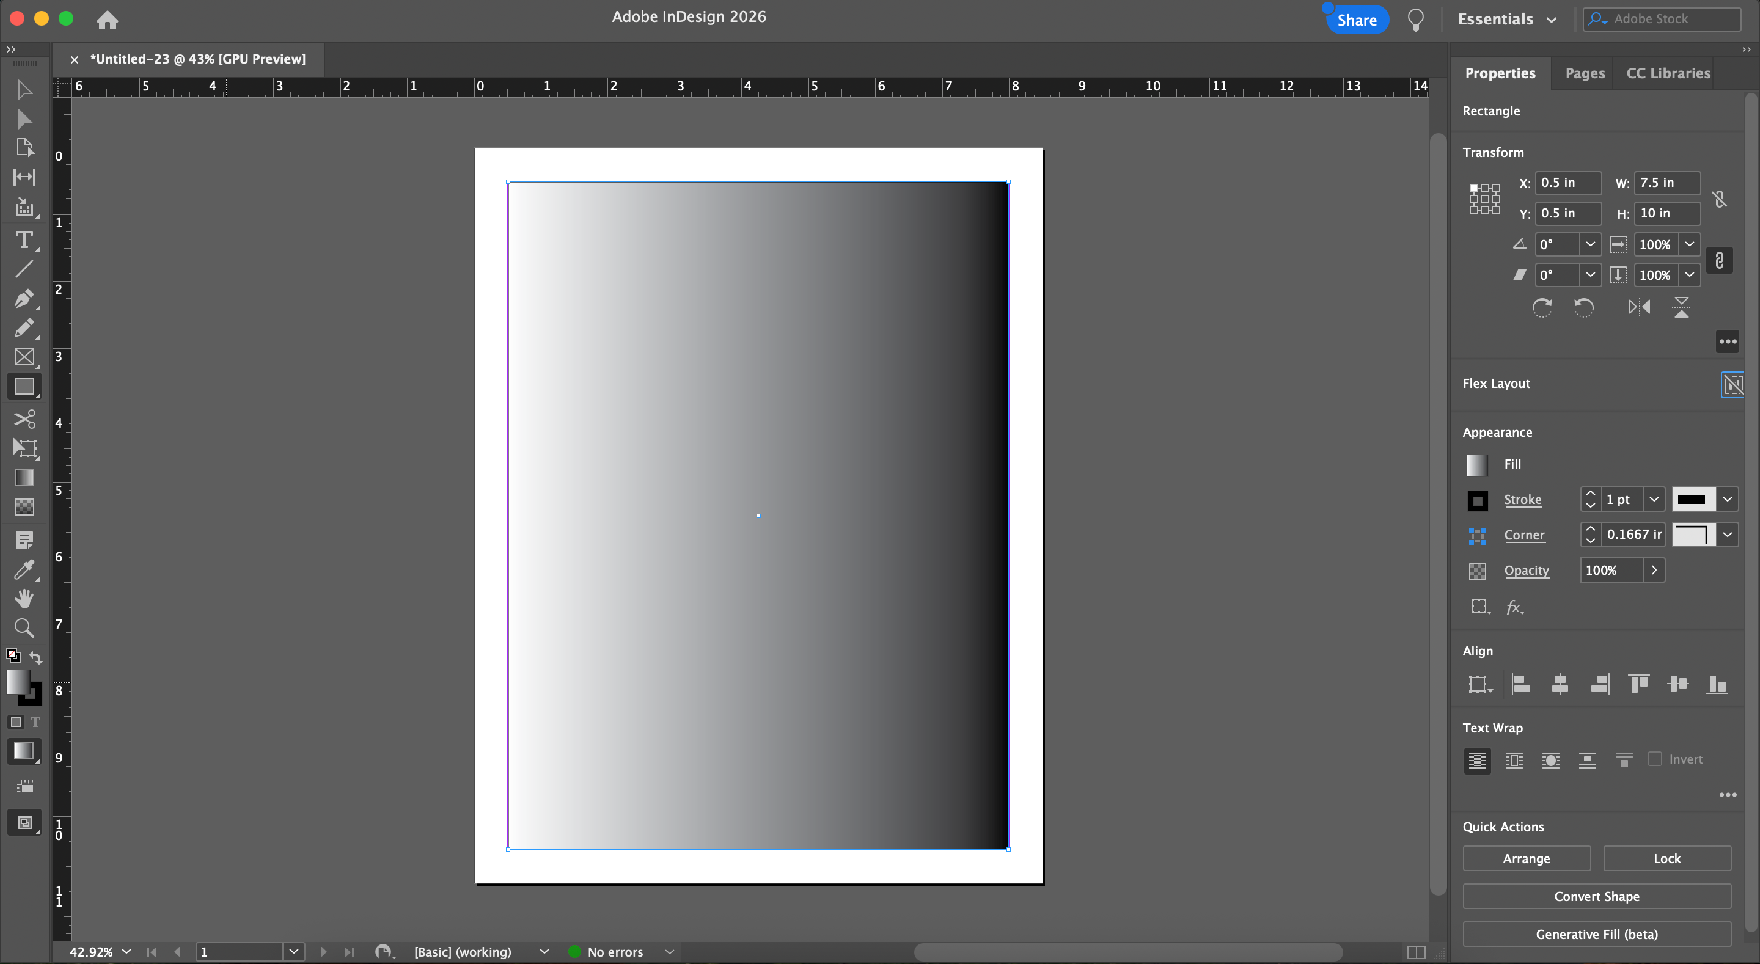The image size is (1760, 964).
Task: Select the Pen tool
Action: 24,299
